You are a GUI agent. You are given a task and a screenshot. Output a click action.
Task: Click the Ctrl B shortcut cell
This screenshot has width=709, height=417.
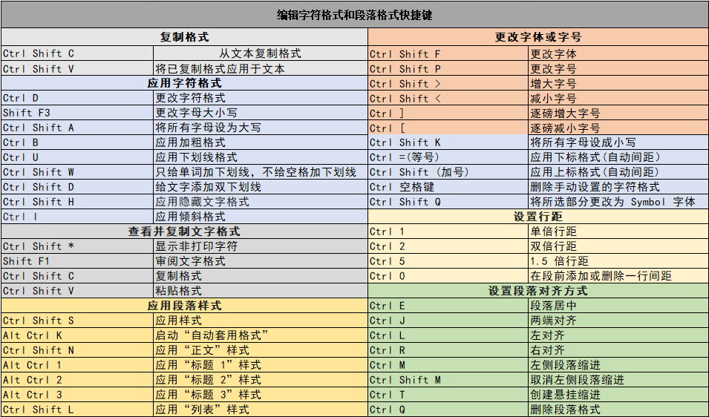coord(77,142)
